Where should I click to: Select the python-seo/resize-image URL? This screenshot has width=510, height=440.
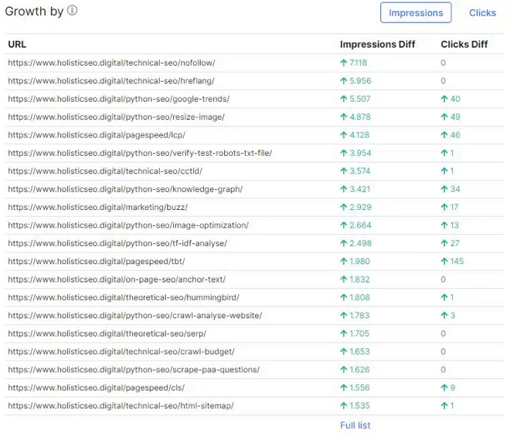pos(116,117)
